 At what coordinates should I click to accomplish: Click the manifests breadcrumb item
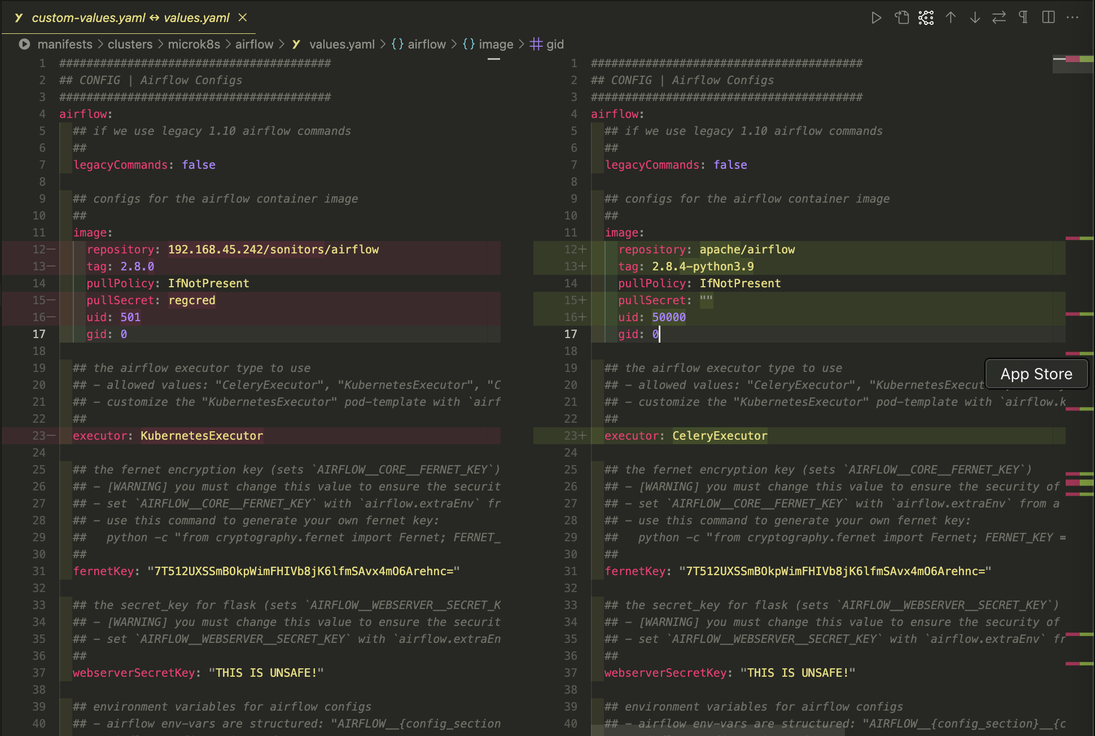coord(64,44)
